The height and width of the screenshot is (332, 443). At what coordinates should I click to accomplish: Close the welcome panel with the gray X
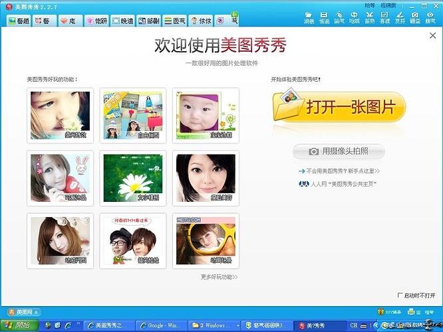click(x=432, y=36)
